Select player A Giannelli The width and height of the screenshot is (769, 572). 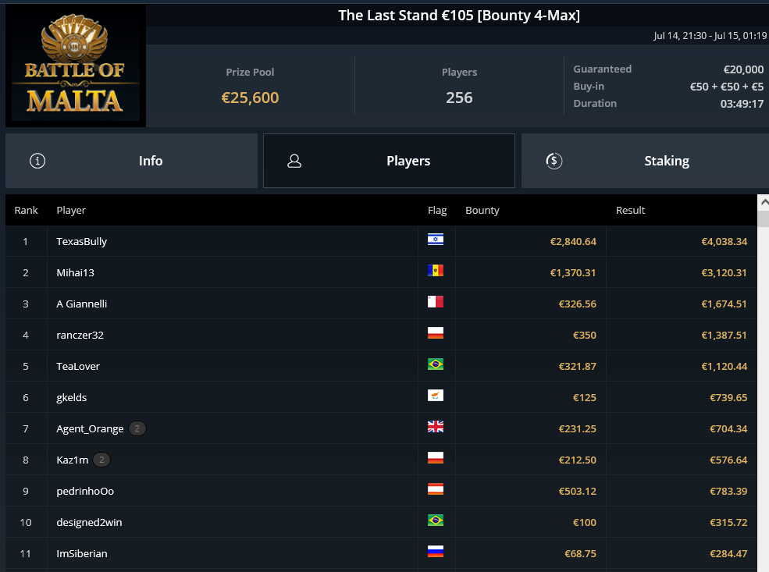click(x=81, y=304)
